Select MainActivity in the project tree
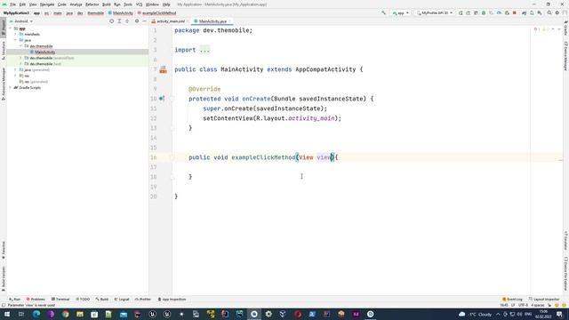The width and height of the screenshot is (569, 320). coord(45,52)
